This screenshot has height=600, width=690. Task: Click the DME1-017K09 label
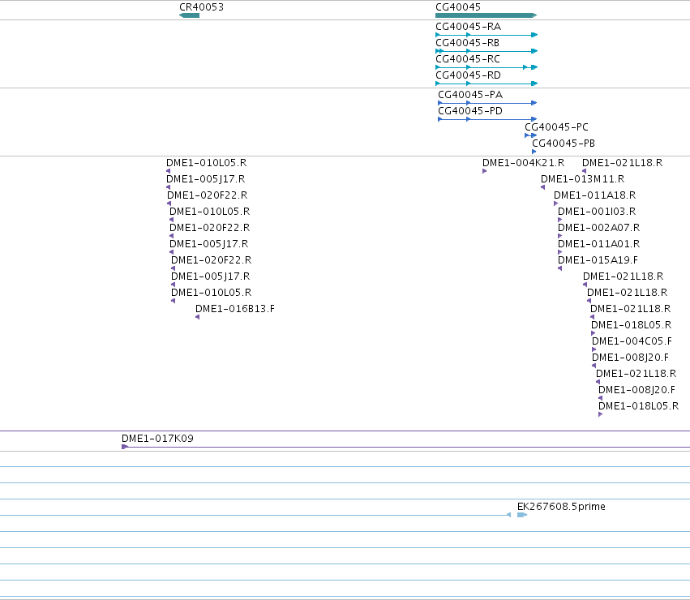click(157, 439)
